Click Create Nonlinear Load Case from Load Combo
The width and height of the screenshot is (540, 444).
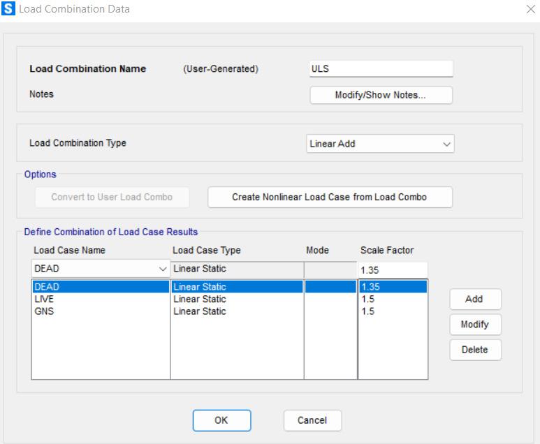point(330,198)
